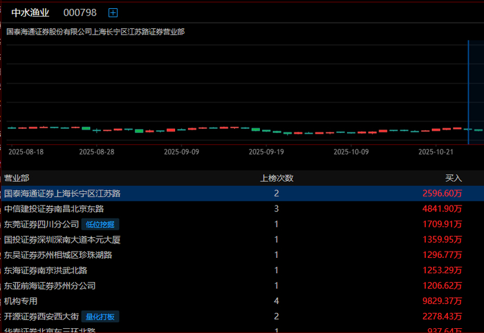Viewport: 484px width, 333px height.
Task: Click buy amount 2278.43万
Action: (442, 316)
